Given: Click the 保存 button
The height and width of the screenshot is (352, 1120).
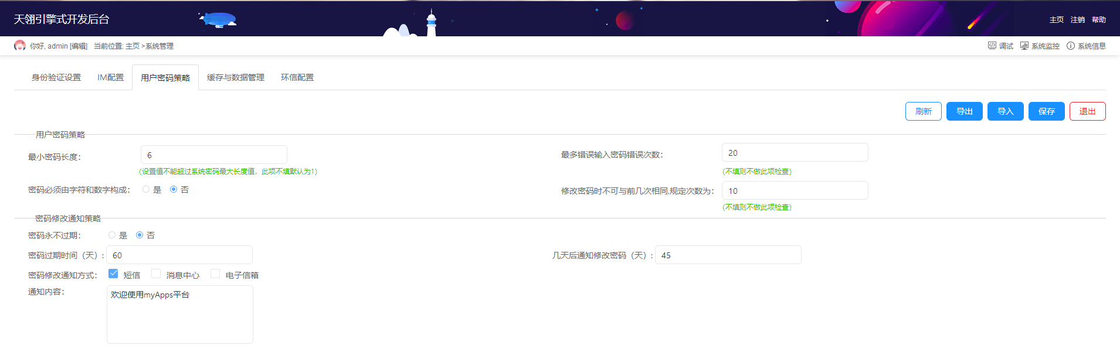Looking at the screenshot, I should click(1046, 111).
